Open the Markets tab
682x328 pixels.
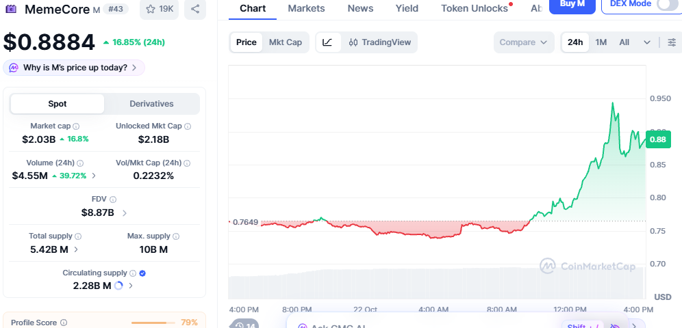306,8
